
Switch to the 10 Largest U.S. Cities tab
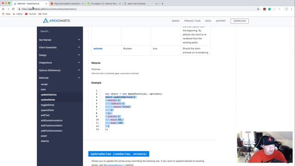pos(104,4)
